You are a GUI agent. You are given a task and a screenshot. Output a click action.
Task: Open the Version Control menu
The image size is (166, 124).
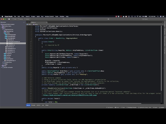coord(49,17)
